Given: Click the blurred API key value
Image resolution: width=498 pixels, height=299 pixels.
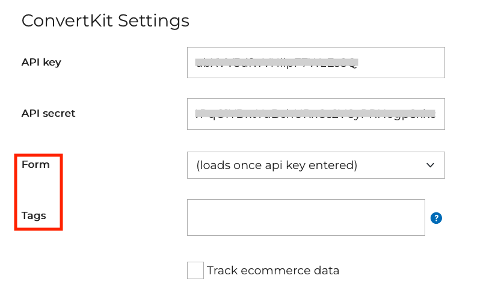Looking at the screenshot, I should point(277,63).
